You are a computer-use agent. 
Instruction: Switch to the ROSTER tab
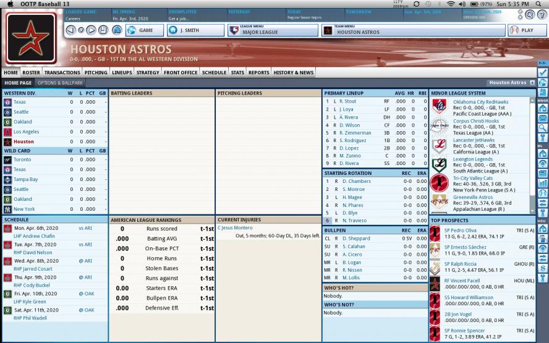[31, 72]
